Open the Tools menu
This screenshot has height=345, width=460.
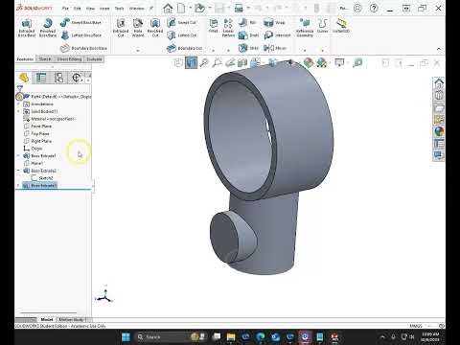pos(119,9)
